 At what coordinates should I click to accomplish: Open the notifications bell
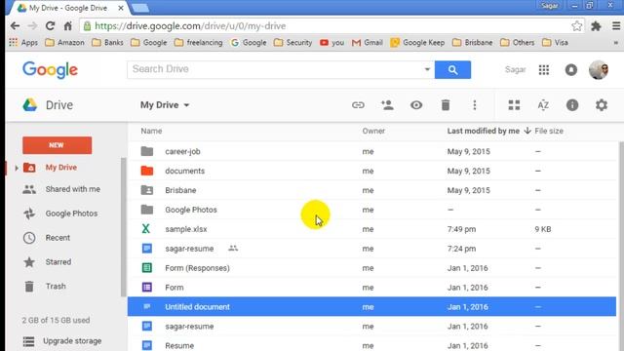[x=571, y=69]
